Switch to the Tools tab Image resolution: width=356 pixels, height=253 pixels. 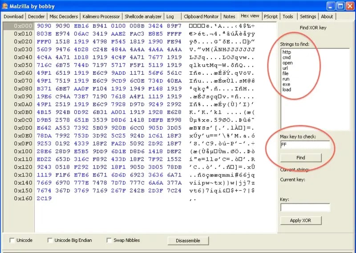(287, 16)
